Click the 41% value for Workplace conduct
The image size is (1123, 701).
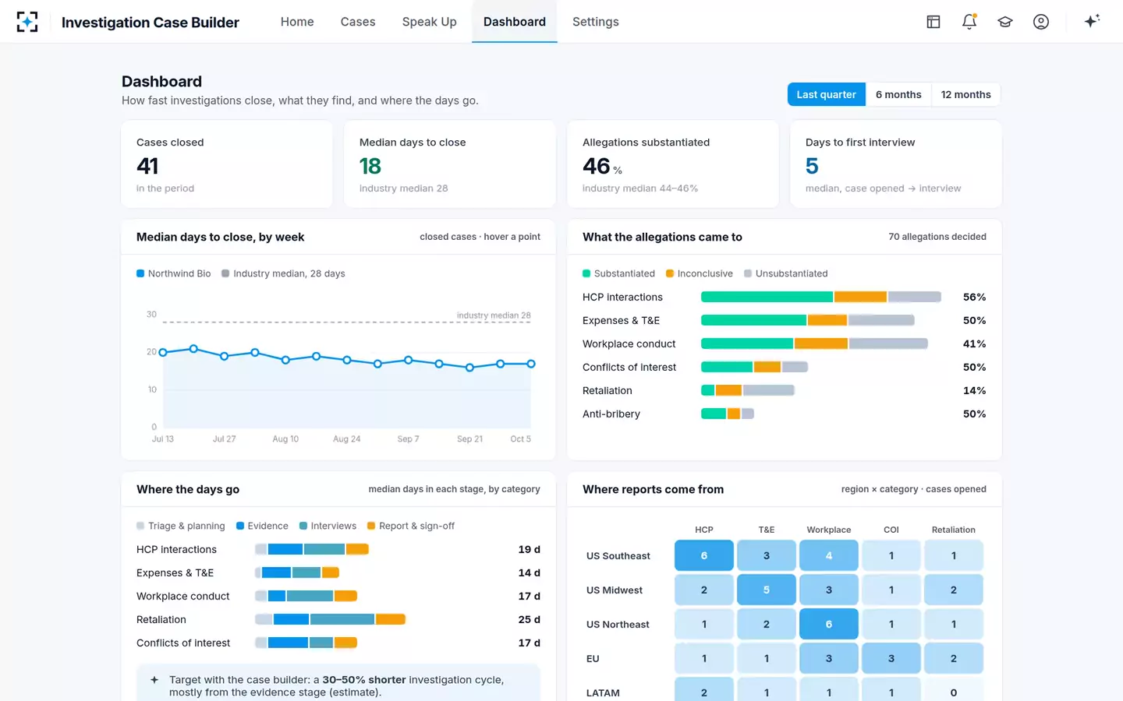975,343
